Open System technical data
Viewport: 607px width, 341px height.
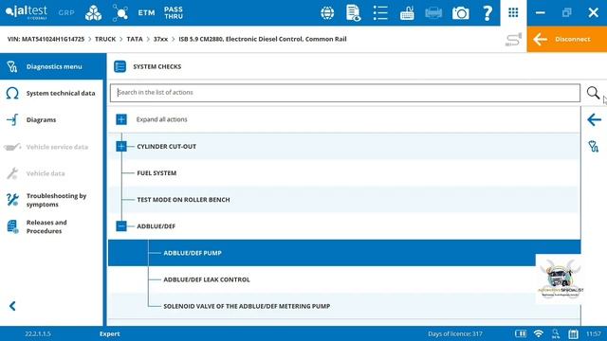tap(51, 93)
